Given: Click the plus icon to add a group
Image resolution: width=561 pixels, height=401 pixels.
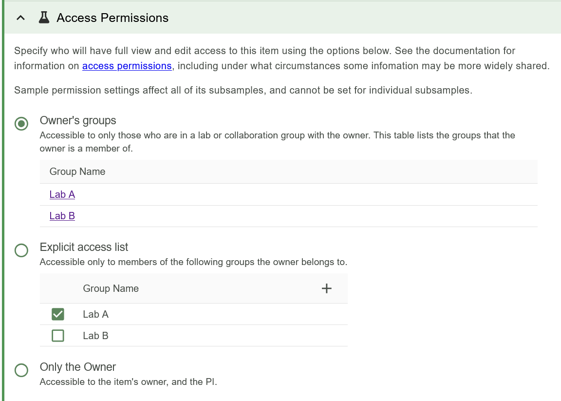Looking at the screenshot, I should (x=327, y=288).
